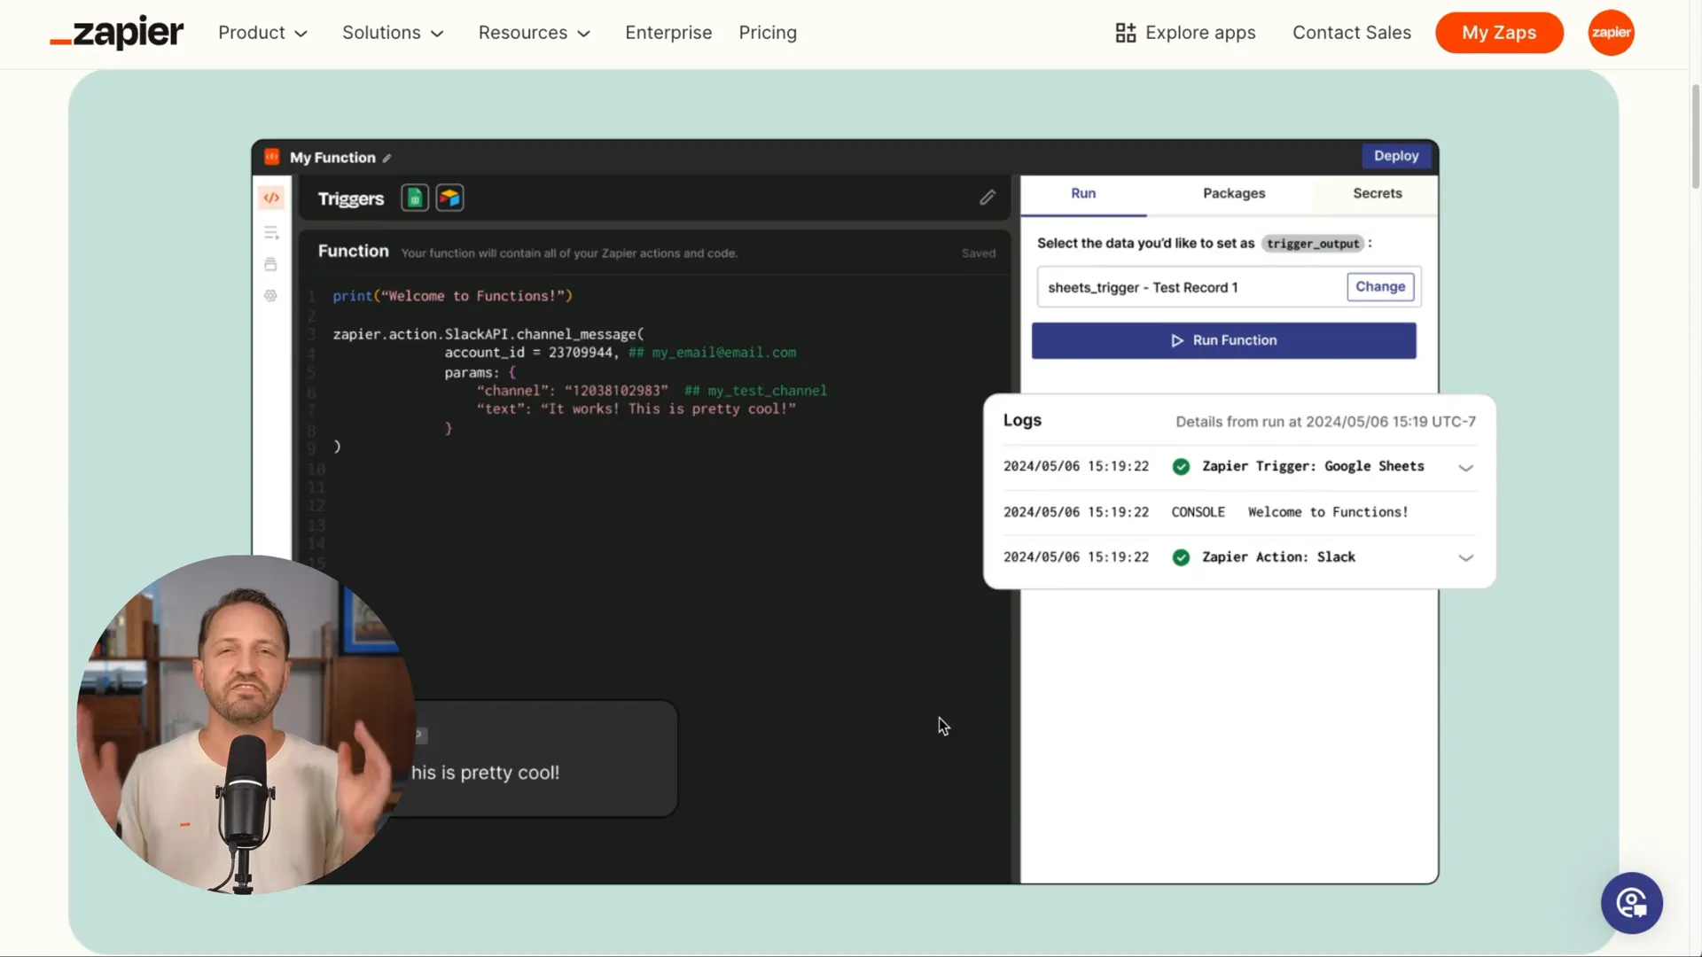Go to the Pricing page
1702x957 pixels.
768,33
